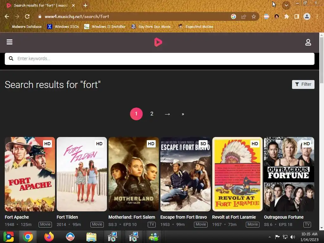Screen dimensions: 324x243
Task: Toggle the browser side panel
Action: (x=296, y=16)
